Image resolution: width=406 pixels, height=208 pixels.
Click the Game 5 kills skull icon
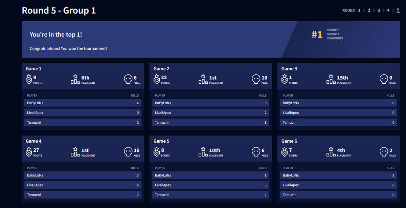(x=256, y=152)
